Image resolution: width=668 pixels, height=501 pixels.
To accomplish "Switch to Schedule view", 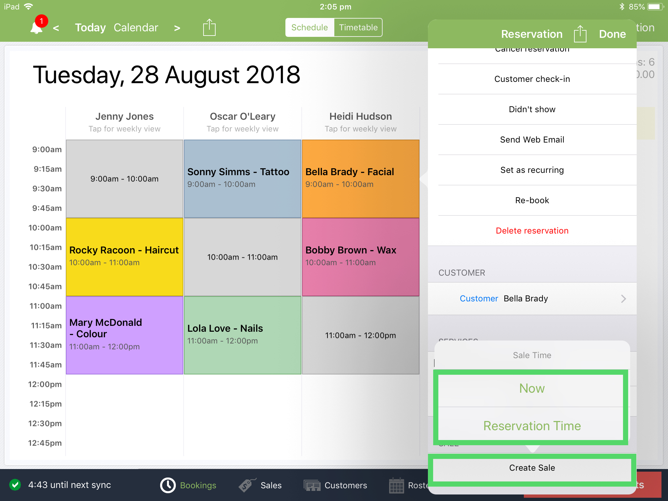I will (x=310, y=27).
